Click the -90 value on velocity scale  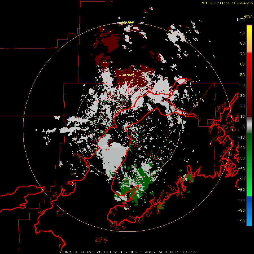tap(241, 221)
